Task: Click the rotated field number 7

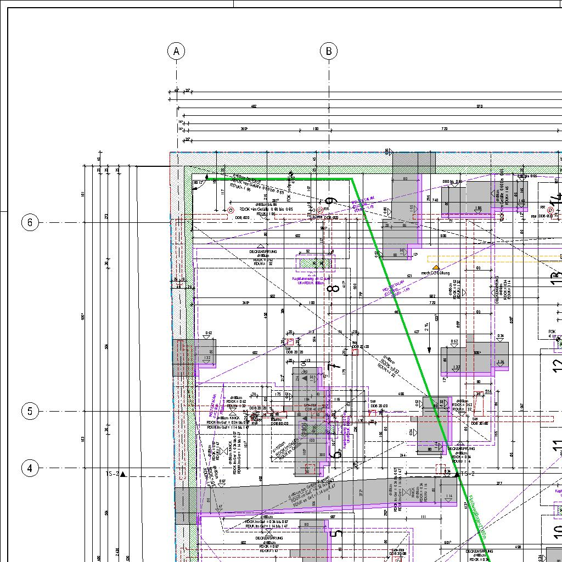Action: coord(333,366)
